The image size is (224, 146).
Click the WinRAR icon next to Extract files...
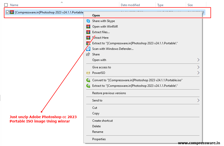point(88,32)
